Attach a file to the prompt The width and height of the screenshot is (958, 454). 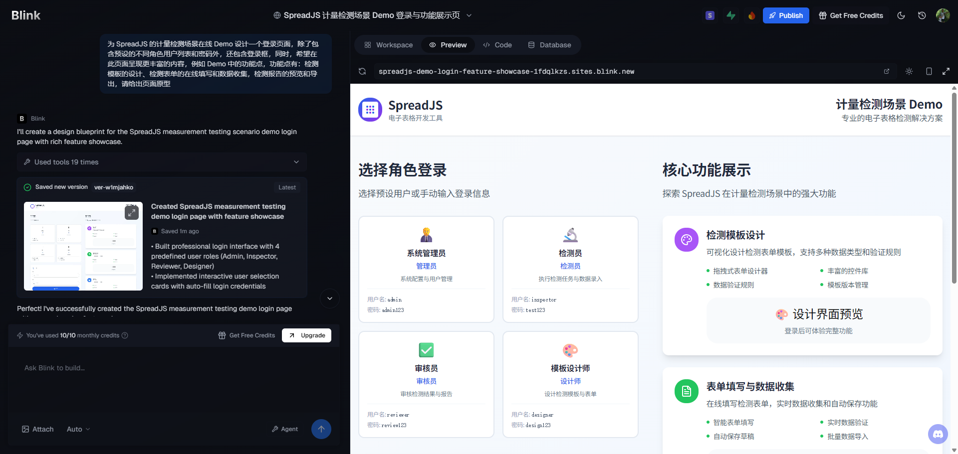[x=38, y=429]
